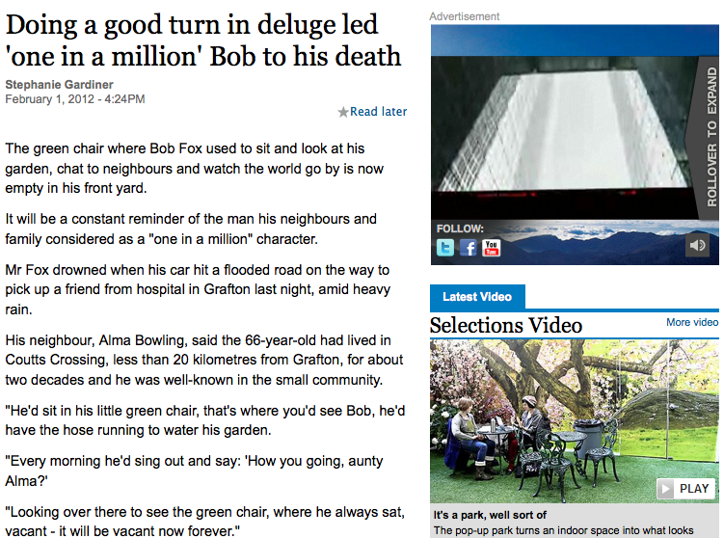Play the Selections Video
The height and width of the screenshot is (538, 724).
click(x=685, y=488)
